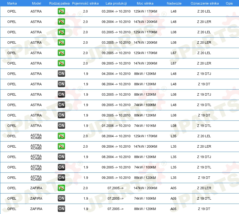Click the Opis column header

(229, 3)
